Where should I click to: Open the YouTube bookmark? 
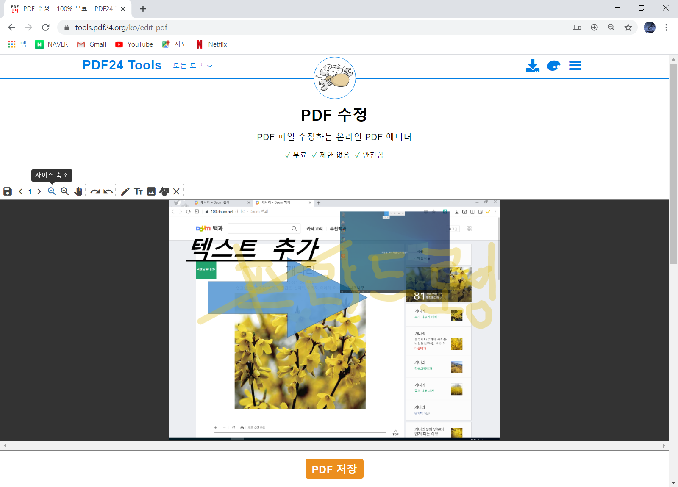tap(134, 44)
